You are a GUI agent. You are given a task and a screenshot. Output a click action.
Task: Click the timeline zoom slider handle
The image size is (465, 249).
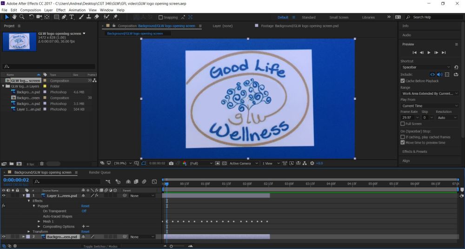point(171,246)
